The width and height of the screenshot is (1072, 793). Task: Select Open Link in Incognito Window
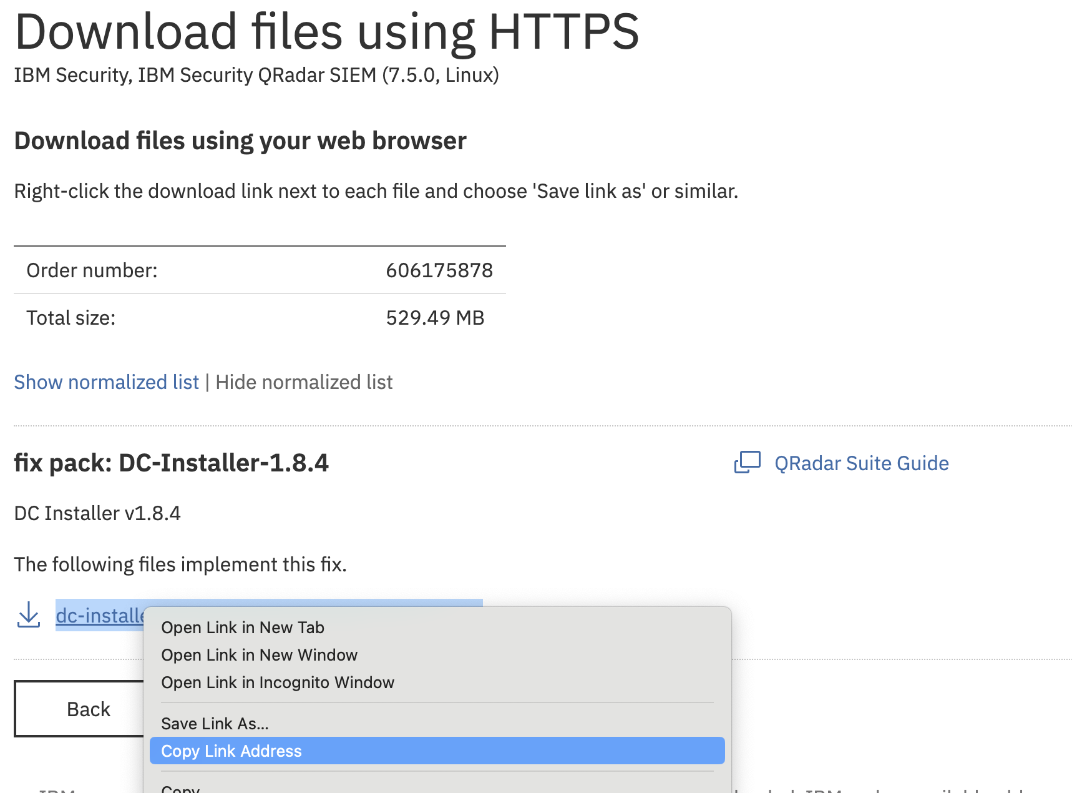(x=278, y=682)
